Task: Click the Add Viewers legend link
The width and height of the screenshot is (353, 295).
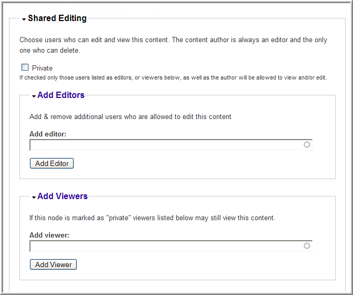Action: 62,196
